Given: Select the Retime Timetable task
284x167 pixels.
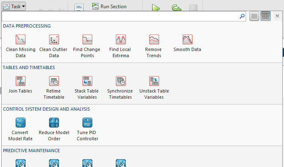Looking at the screenshot, I should tap(54, 88).
